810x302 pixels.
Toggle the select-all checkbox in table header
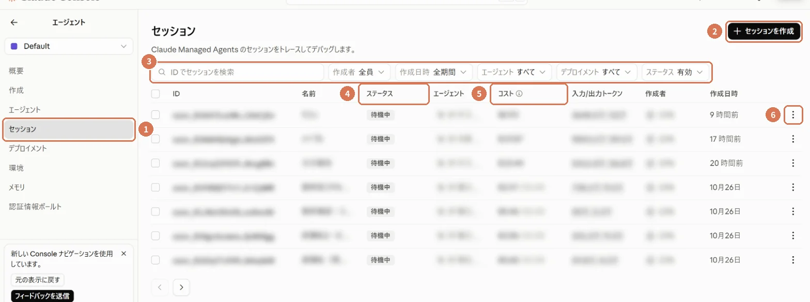tap(155, 94)
